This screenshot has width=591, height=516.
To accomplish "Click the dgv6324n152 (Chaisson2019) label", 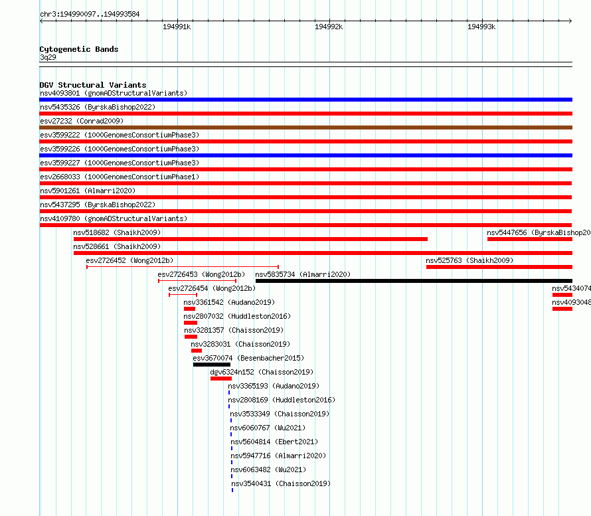I will [262, 372].
